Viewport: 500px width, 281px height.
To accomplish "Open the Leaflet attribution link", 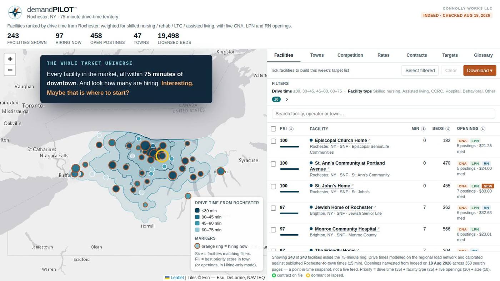I will click(177, 277).
